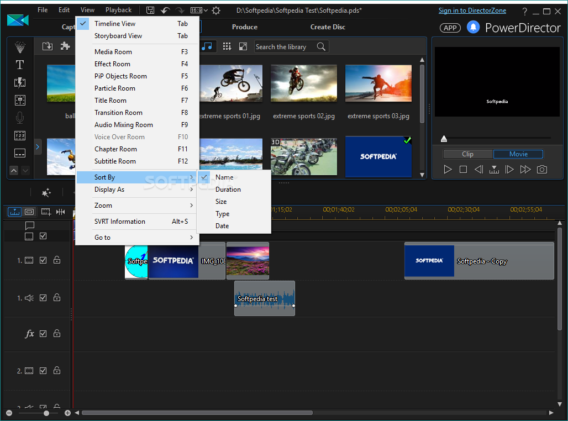
Task: Expand the Display As submenu
Action: pos(137,190)
